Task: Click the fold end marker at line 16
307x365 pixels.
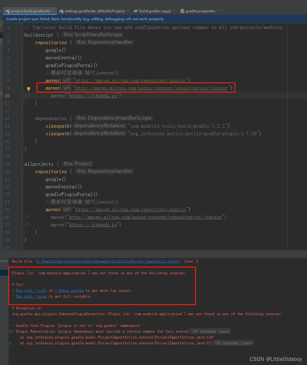Action: (22, 141)
